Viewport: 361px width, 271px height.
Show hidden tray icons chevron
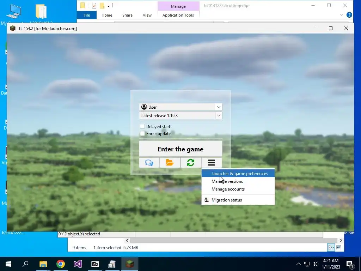click(298, 264)
